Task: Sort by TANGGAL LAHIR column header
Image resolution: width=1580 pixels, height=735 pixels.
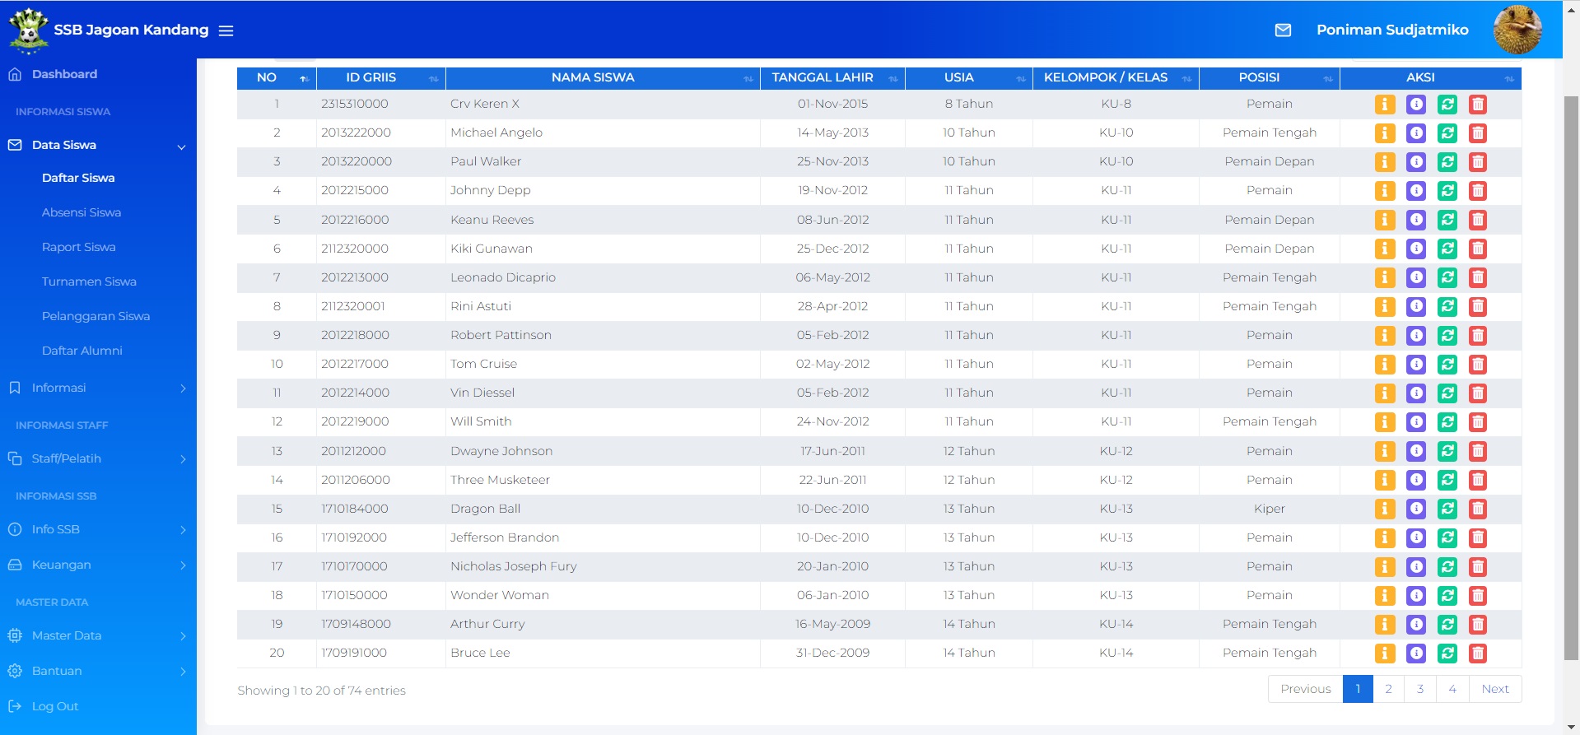Action: (x=822, y=77)
